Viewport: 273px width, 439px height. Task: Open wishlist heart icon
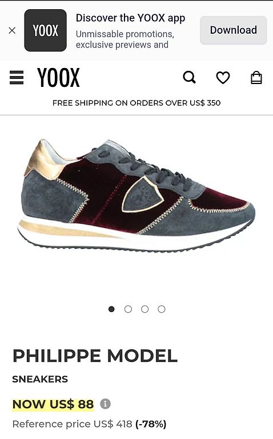point(223,78)
